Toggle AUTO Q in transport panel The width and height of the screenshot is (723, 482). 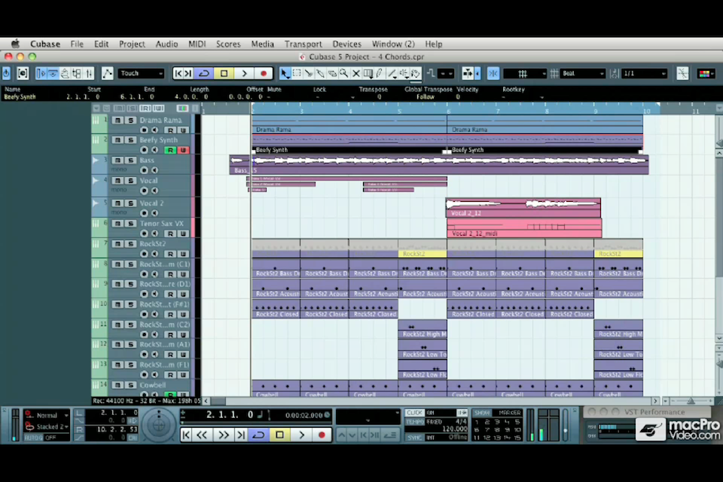tap(33, 438)
